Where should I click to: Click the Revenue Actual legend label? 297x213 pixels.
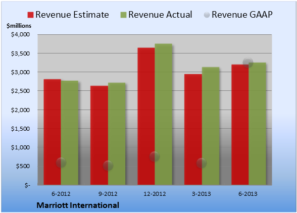point(160,15)
